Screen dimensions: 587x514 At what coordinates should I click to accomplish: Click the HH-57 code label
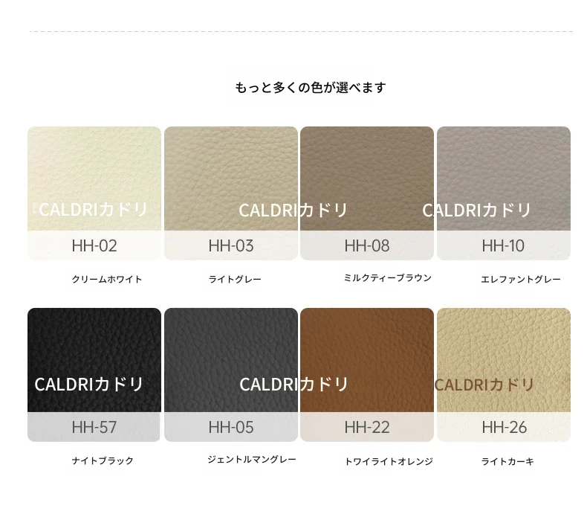click(x=94, y=427)
